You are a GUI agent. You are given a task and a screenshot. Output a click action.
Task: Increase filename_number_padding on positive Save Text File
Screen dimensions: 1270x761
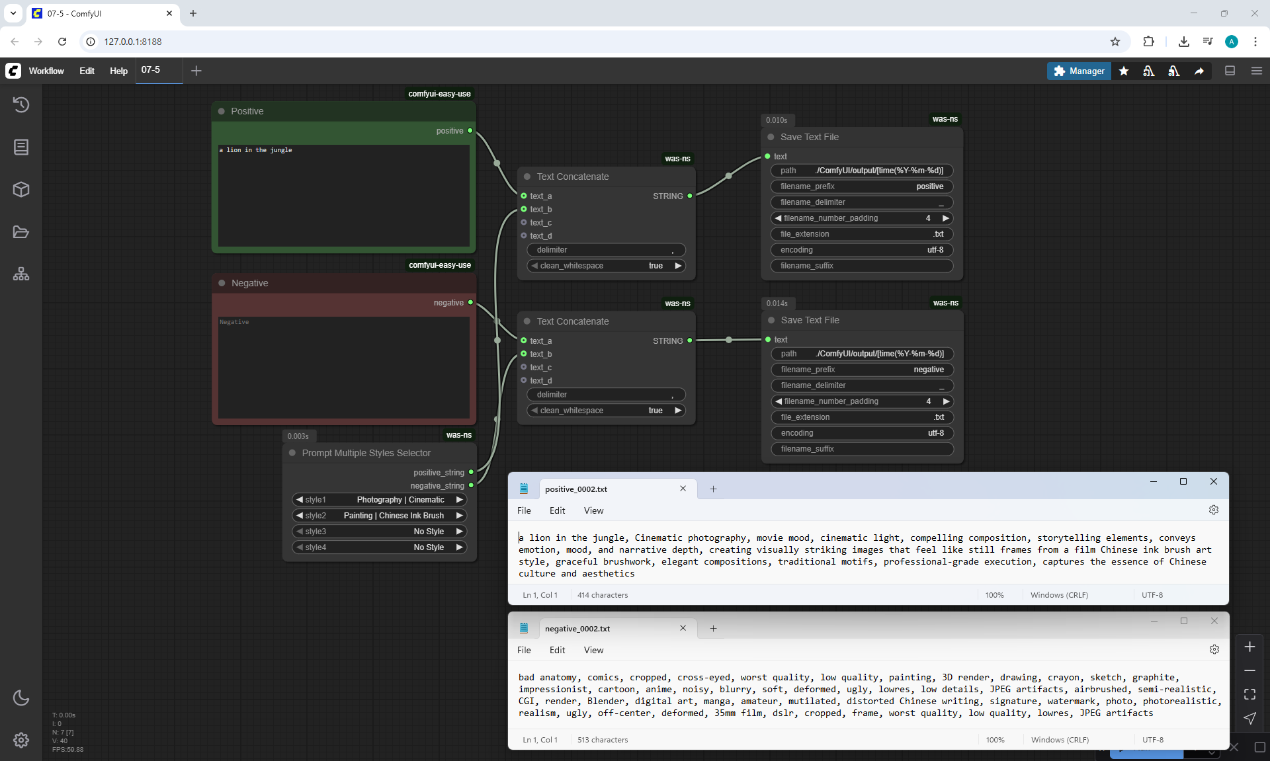pos(945,218)
